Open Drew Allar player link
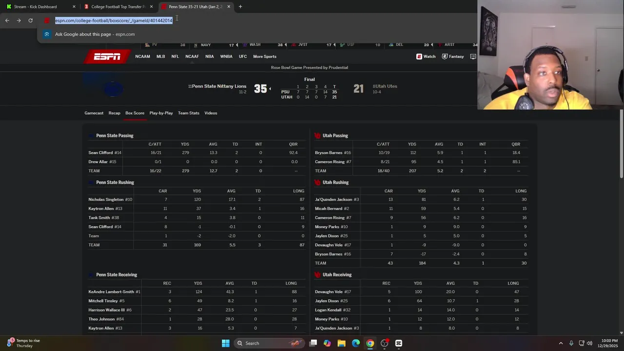 point(98,162)
